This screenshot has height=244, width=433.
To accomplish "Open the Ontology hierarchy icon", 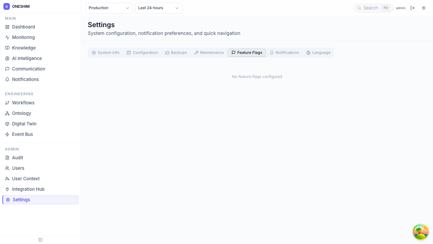I will point(7,114).
